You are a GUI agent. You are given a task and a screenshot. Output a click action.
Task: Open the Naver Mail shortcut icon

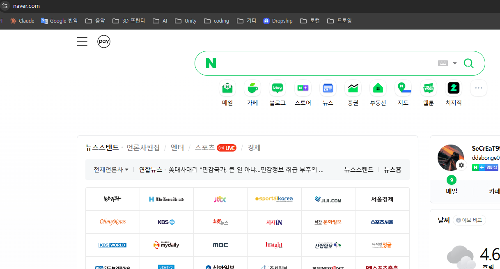(x=227, y=88)
